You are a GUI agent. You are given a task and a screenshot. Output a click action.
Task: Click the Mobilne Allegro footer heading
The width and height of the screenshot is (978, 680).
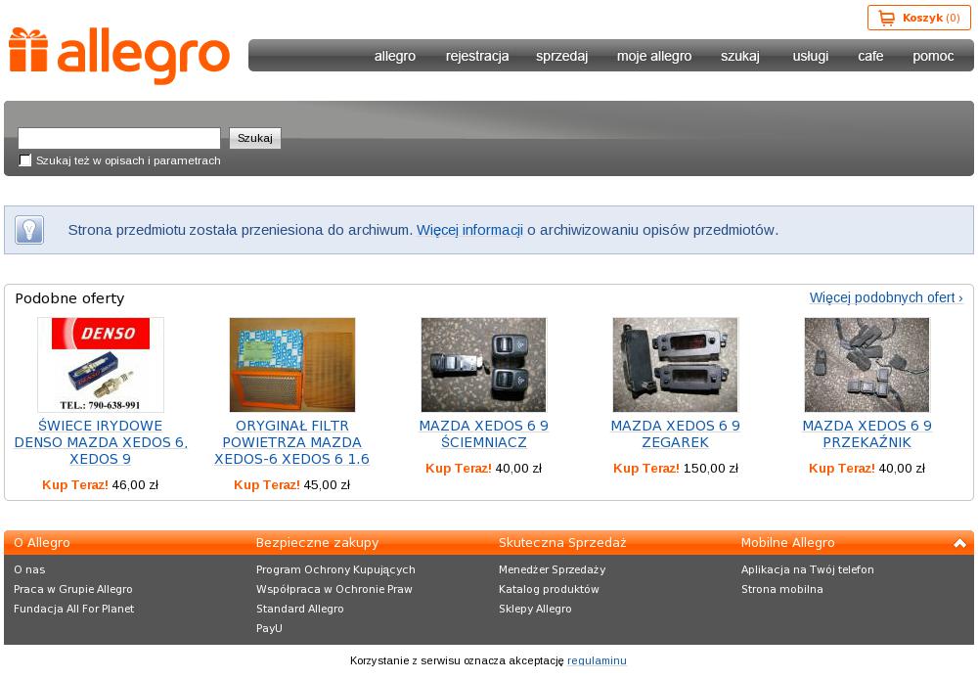coord(787,543)
